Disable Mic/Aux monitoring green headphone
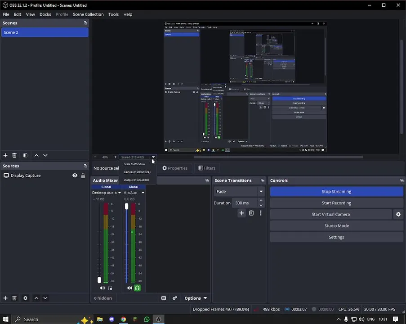This screenshot has width=406, height=324. point(138,288)
